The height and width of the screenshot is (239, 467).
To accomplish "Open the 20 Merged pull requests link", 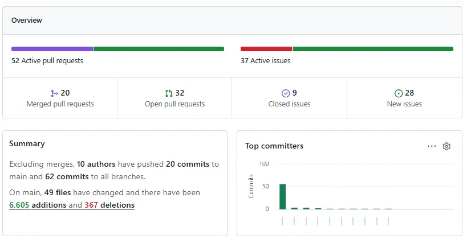I will click(60, 98).
